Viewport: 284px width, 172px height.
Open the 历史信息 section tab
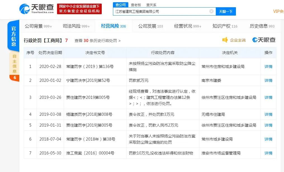[x=259, y=26]
